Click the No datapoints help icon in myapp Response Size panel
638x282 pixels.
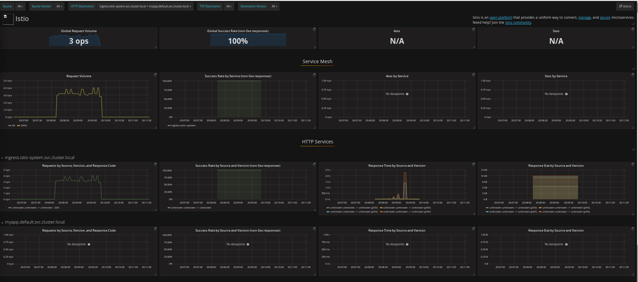(566, 244)
